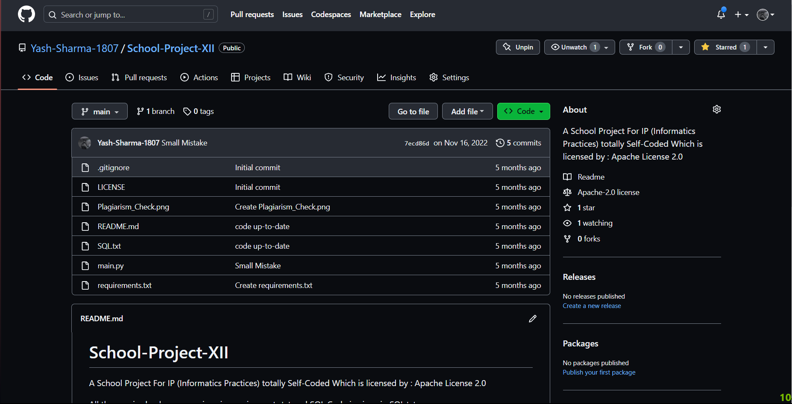Open the notifications bell

pos(721,15)
